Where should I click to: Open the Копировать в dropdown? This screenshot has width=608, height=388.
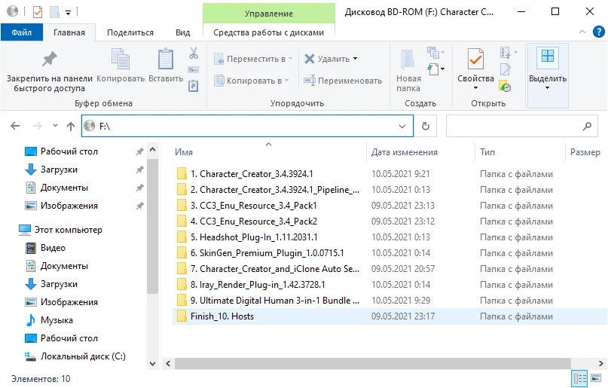pos(252,81)
